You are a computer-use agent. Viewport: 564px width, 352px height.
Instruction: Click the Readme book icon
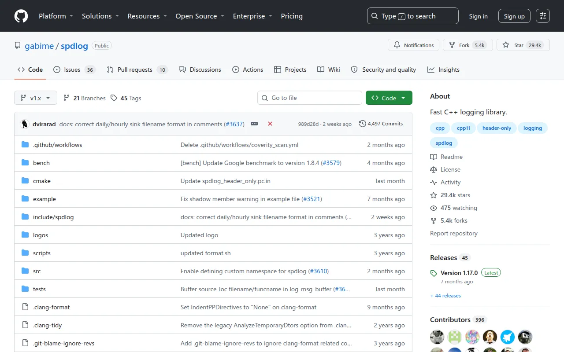(x=434, y=157)
